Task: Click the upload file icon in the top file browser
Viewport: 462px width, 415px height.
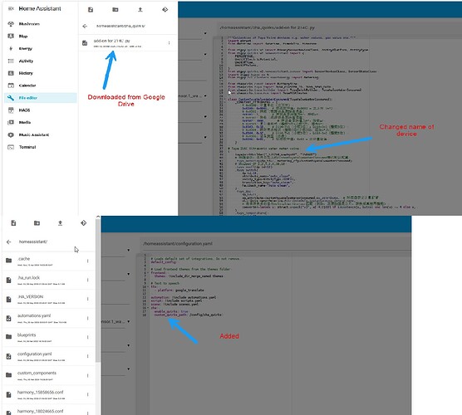Action: (140, 10)
